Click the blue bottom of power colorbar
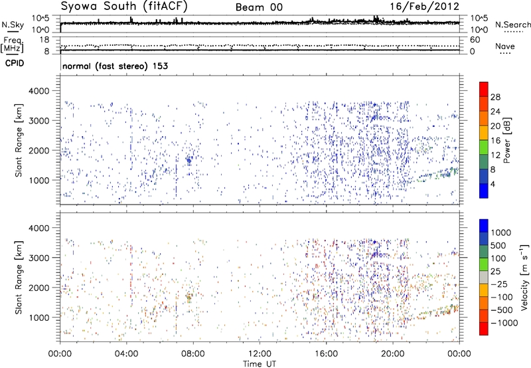531x368 pixels. [484, 191]
